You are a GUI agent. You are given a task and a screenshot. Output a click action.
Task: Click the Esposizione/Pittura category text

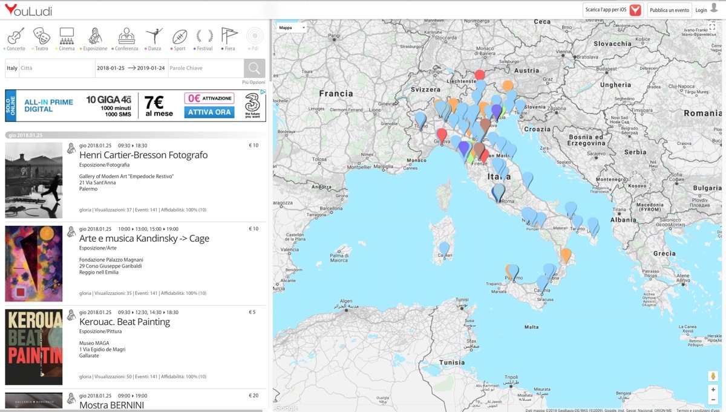click(100, 332)
